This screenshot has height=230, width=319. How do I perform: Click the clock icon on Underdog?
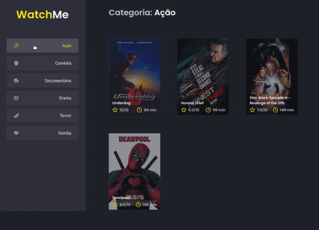[139, 110]
